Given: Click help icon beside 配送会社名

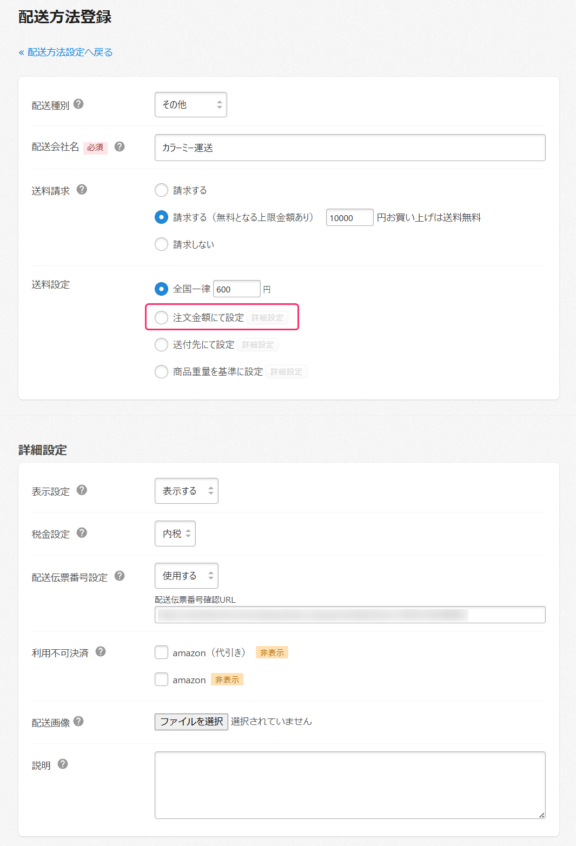Looking at the screenshot, I should [120, 146].
